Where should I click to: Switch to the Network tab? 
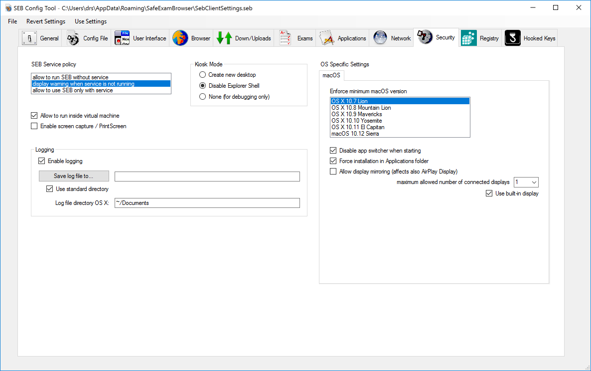tap(392, 38)
